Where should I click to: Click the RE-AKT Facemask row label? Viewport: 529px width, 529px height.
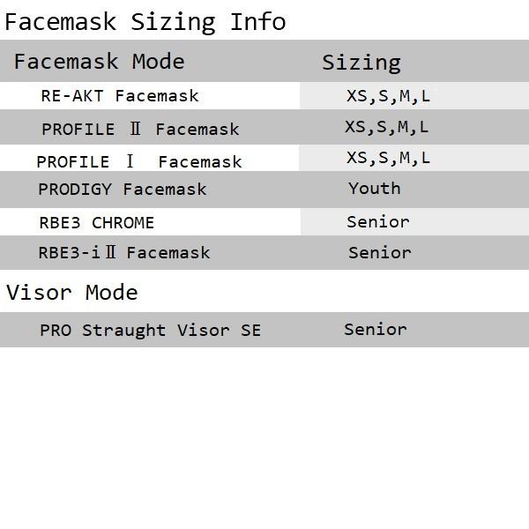(120, 96)
